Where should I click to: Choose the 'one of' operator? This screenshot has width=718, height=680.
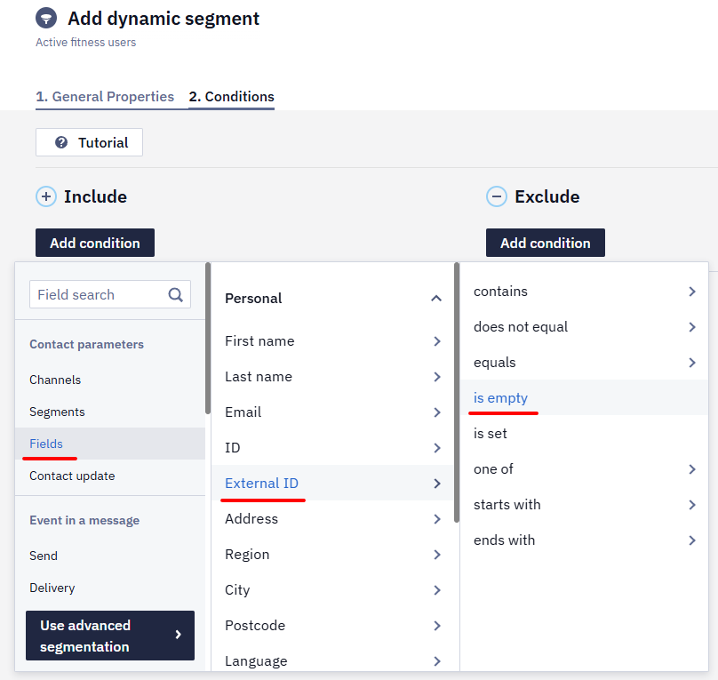click(x=585, y=469)
